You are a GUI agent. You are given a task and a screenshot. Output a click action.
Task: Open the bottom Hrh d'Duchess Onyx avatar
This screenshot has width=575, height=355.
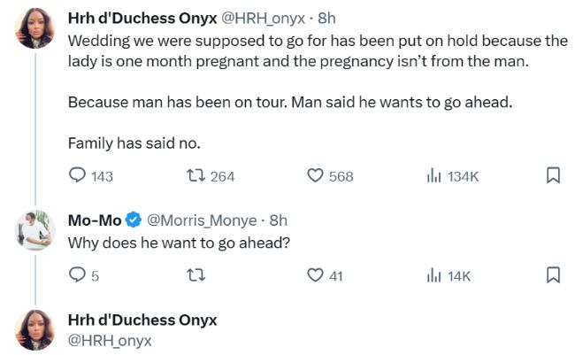point(36,330)
